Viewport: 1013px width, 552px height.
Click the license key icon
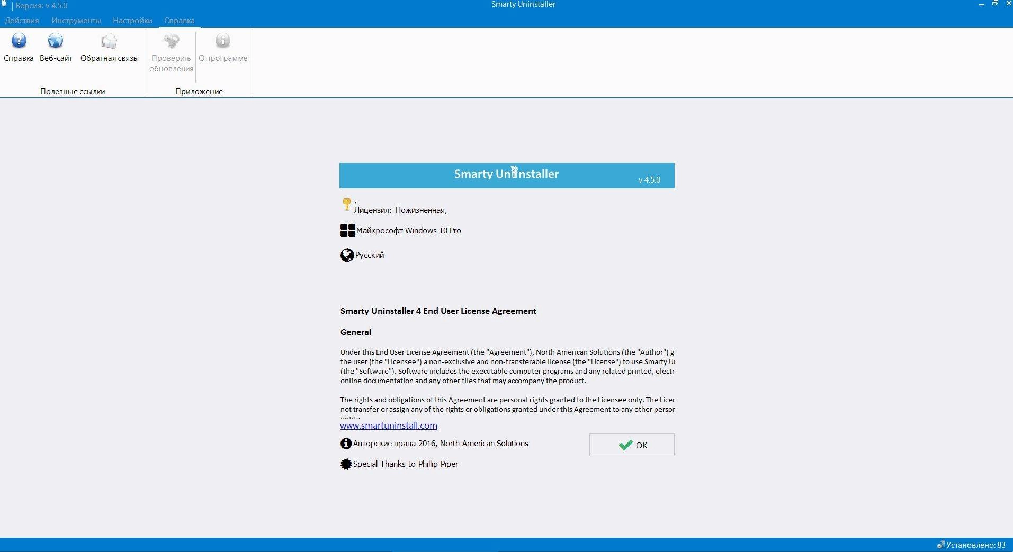pos(347,204)
